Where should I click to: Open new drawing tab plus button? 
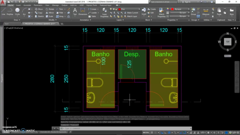coord(62,24)
